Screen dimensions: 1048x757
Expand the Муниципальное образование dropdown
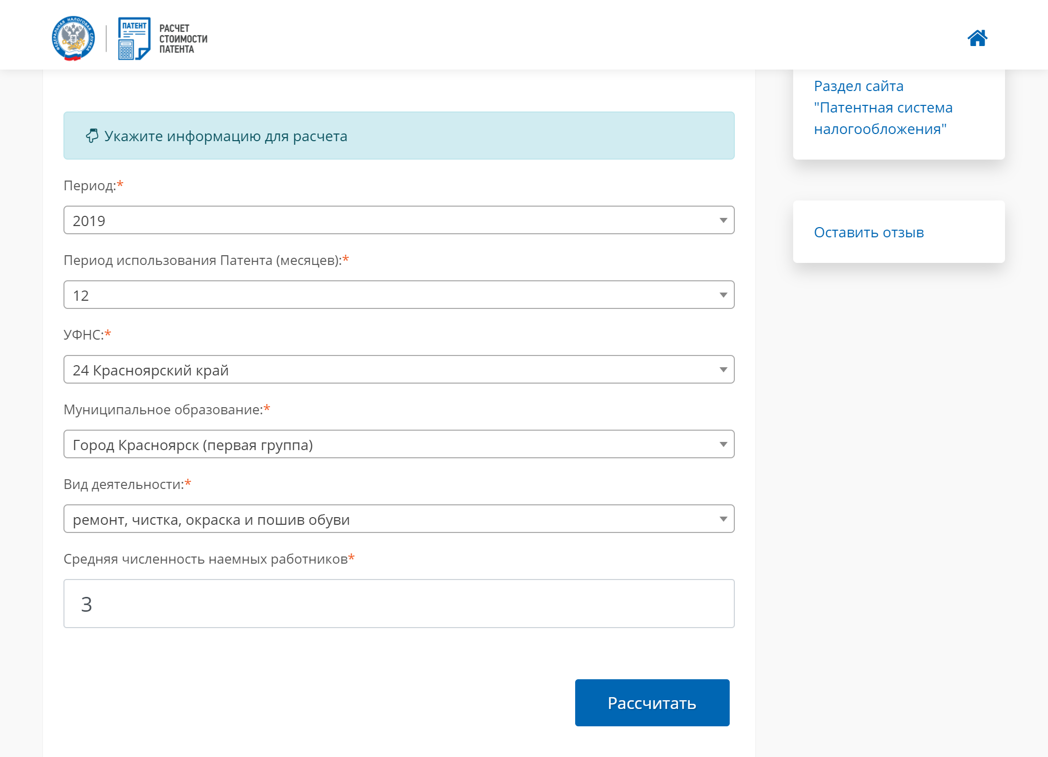pos(399,444)
